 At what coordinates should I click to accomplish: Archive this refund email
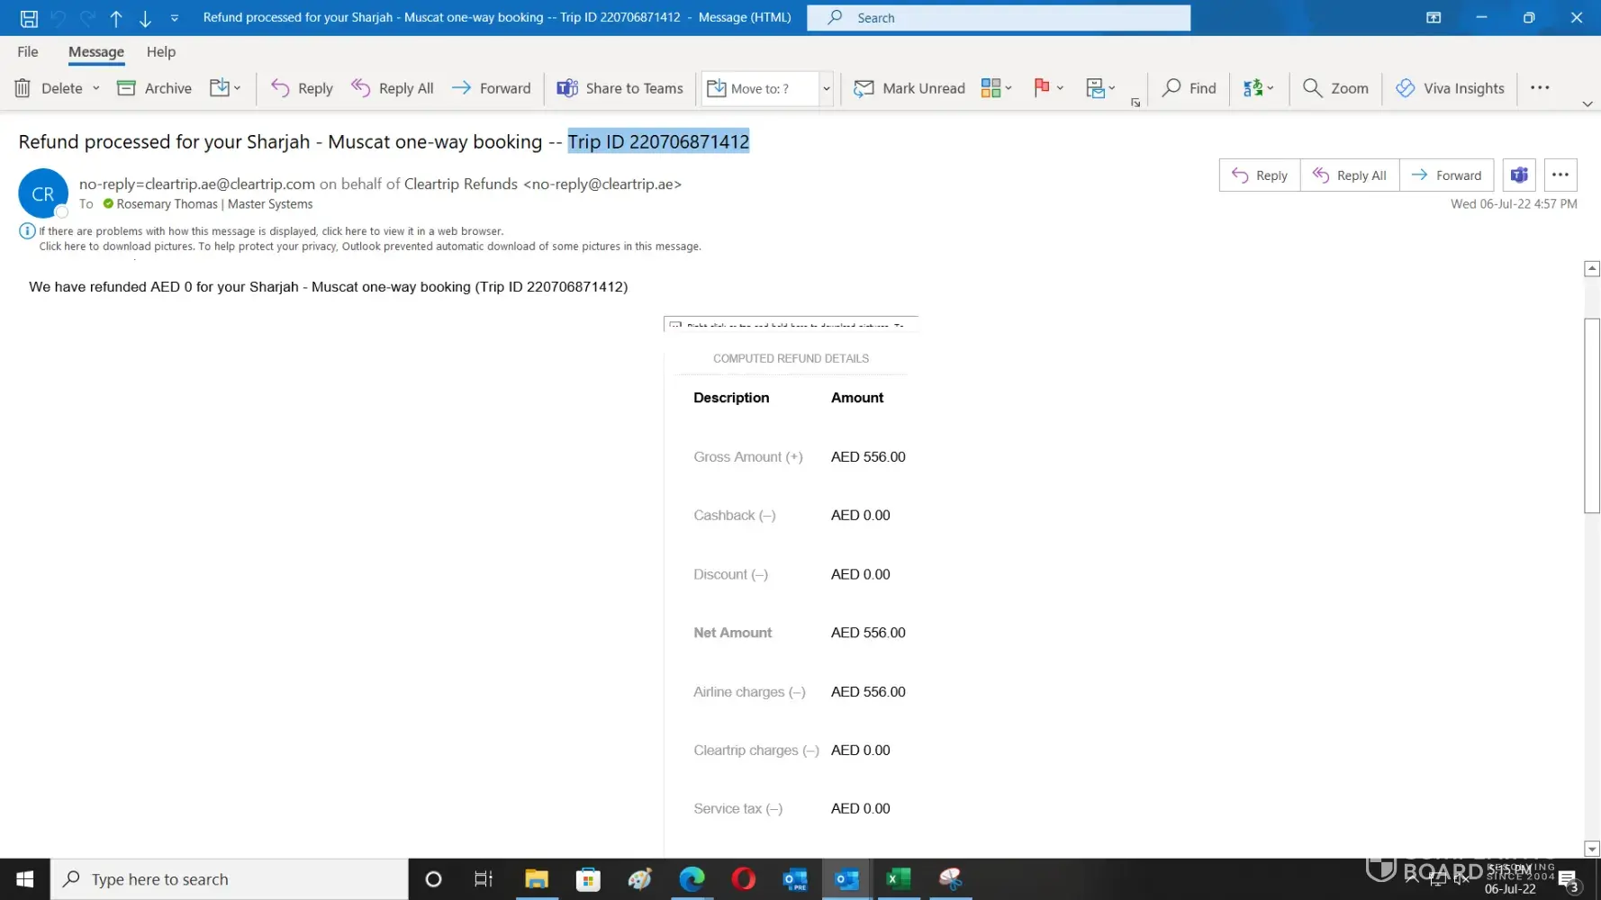155,88
